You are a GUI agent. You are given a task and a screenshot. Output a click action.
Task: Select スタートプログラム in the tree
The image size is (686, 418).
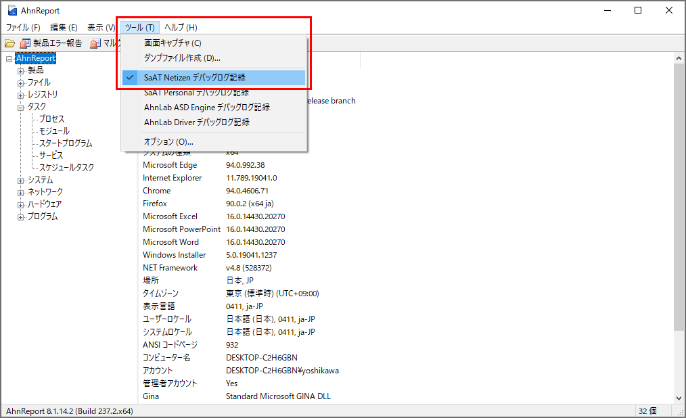coord(66,143)
